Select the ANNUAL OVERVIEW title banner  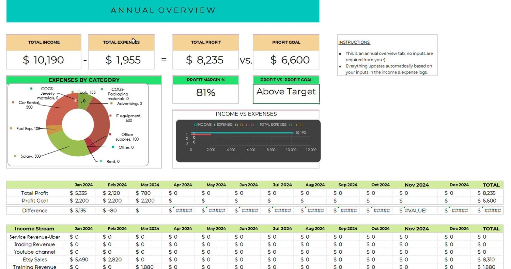163,11
